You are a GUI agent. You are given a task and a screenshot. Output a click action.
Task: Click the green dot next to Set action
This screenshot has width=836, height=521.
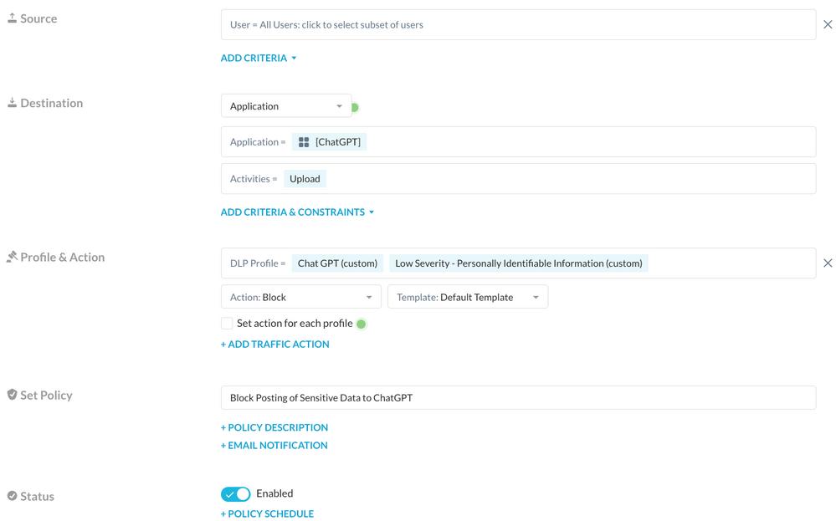point(362,324)
